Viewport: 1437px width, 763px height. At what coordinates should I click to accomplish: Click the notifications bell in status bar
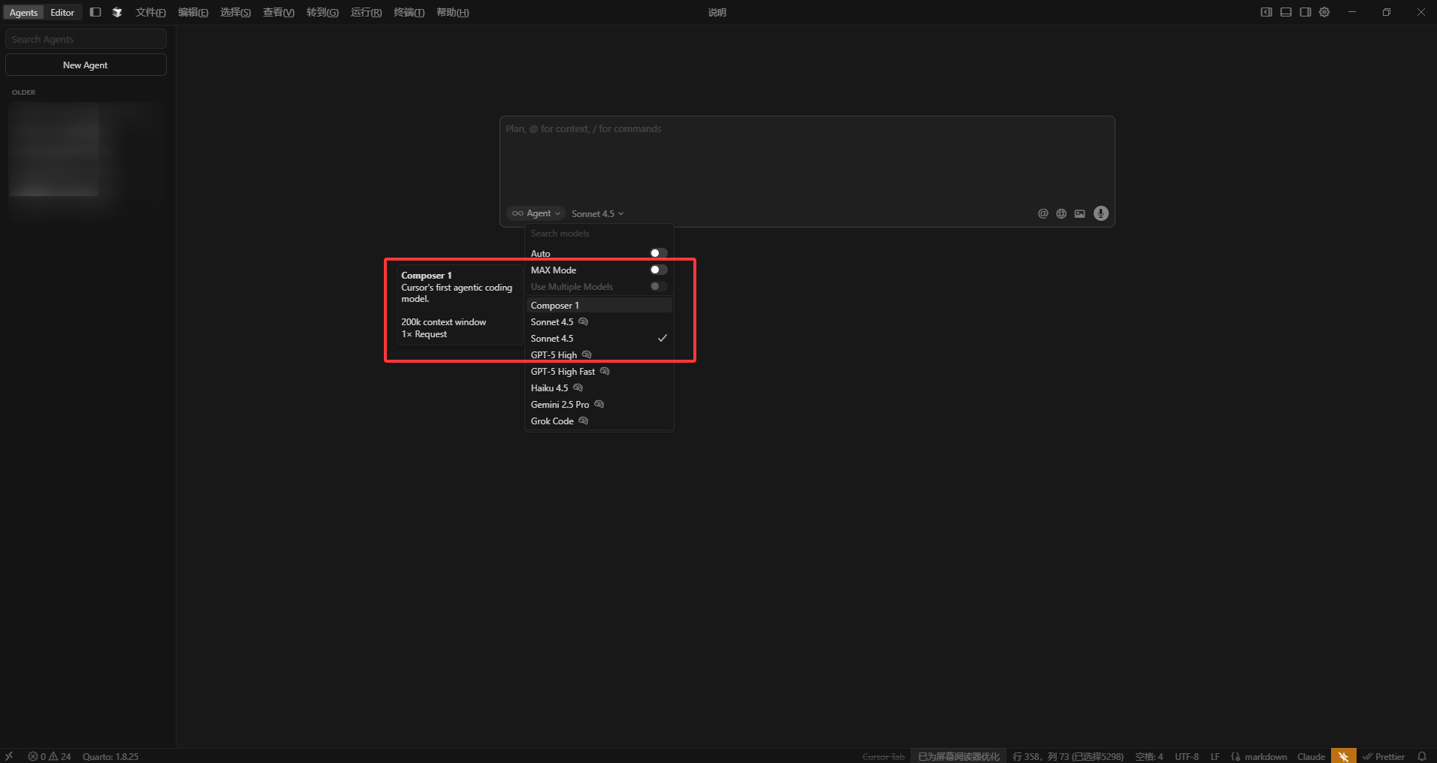[1421, 756]
